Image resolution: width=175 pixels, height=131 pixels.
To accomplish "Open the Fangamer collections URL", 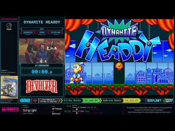I will coord(149,112).
